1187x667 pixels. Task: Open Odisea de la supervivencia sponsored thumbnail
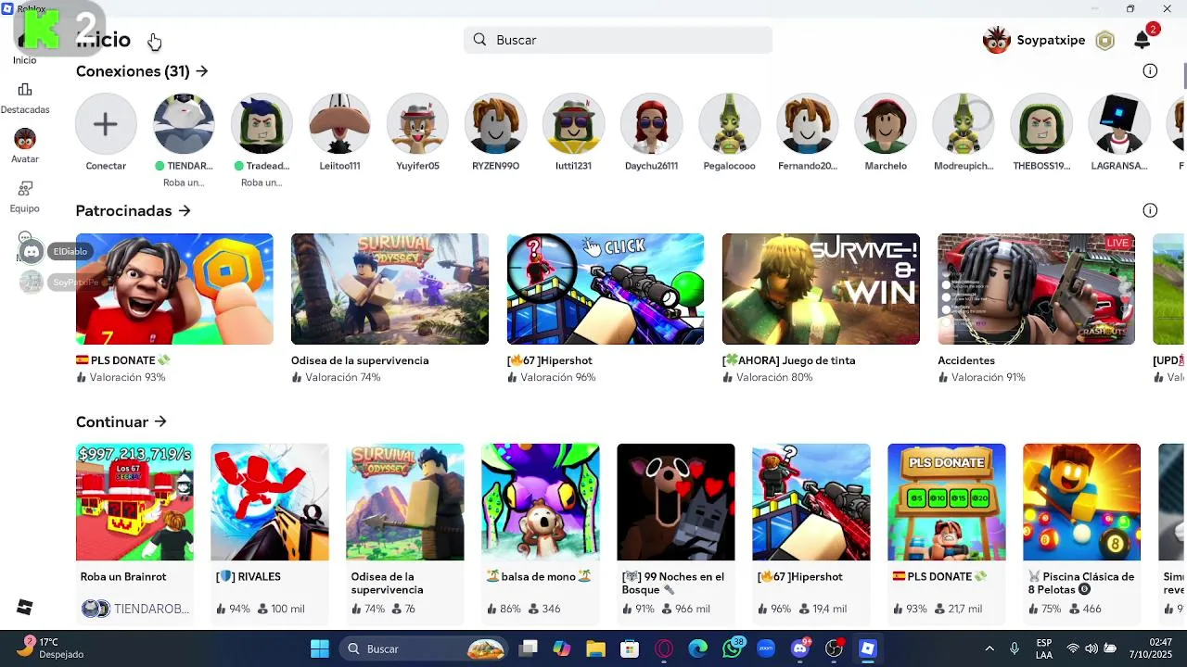pyautogui.click(x=389, y=289)
